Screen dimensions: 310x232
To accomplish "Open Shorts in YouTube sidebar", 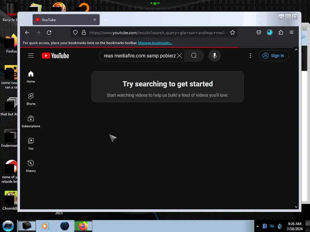I will click(31, 99).
